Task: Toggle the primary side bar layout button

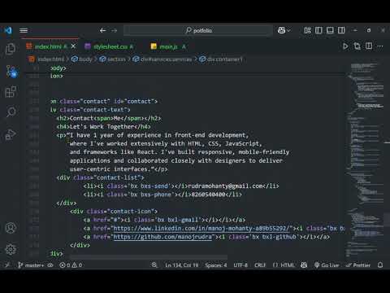Action: pos(318,30)
